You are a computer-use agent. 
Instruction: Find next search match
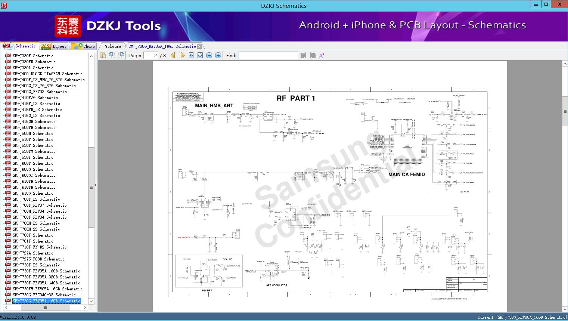pyautogui.click(x=313, y=55)
